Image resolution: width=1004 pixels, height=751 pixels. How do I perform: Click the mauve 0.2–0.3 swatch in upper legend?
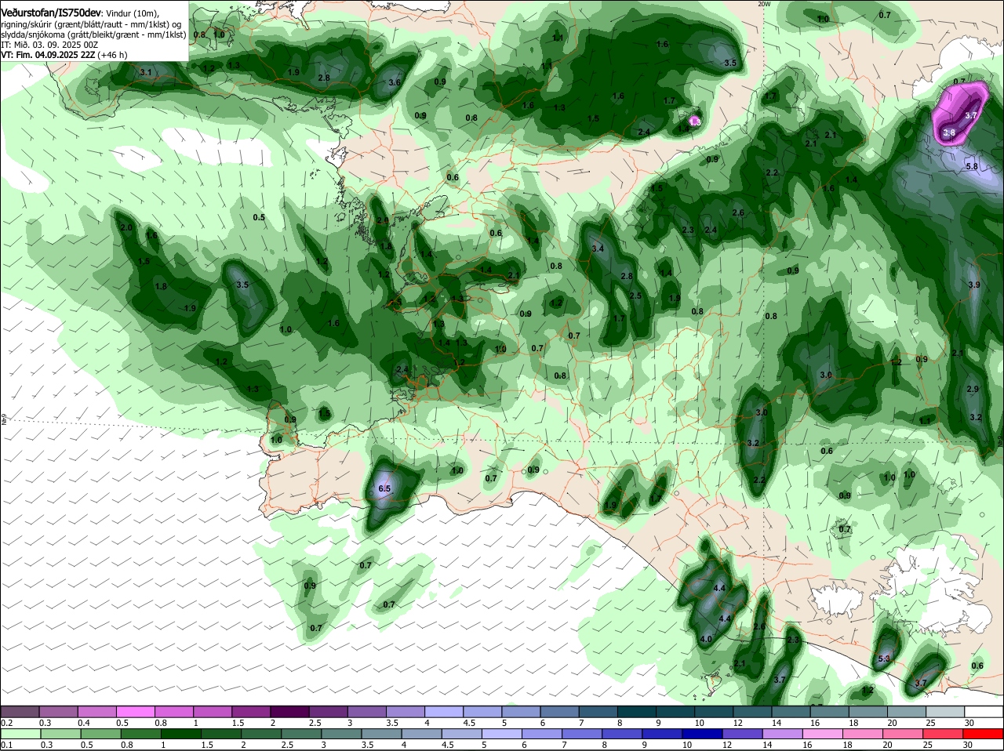click(x=20, y=711)
